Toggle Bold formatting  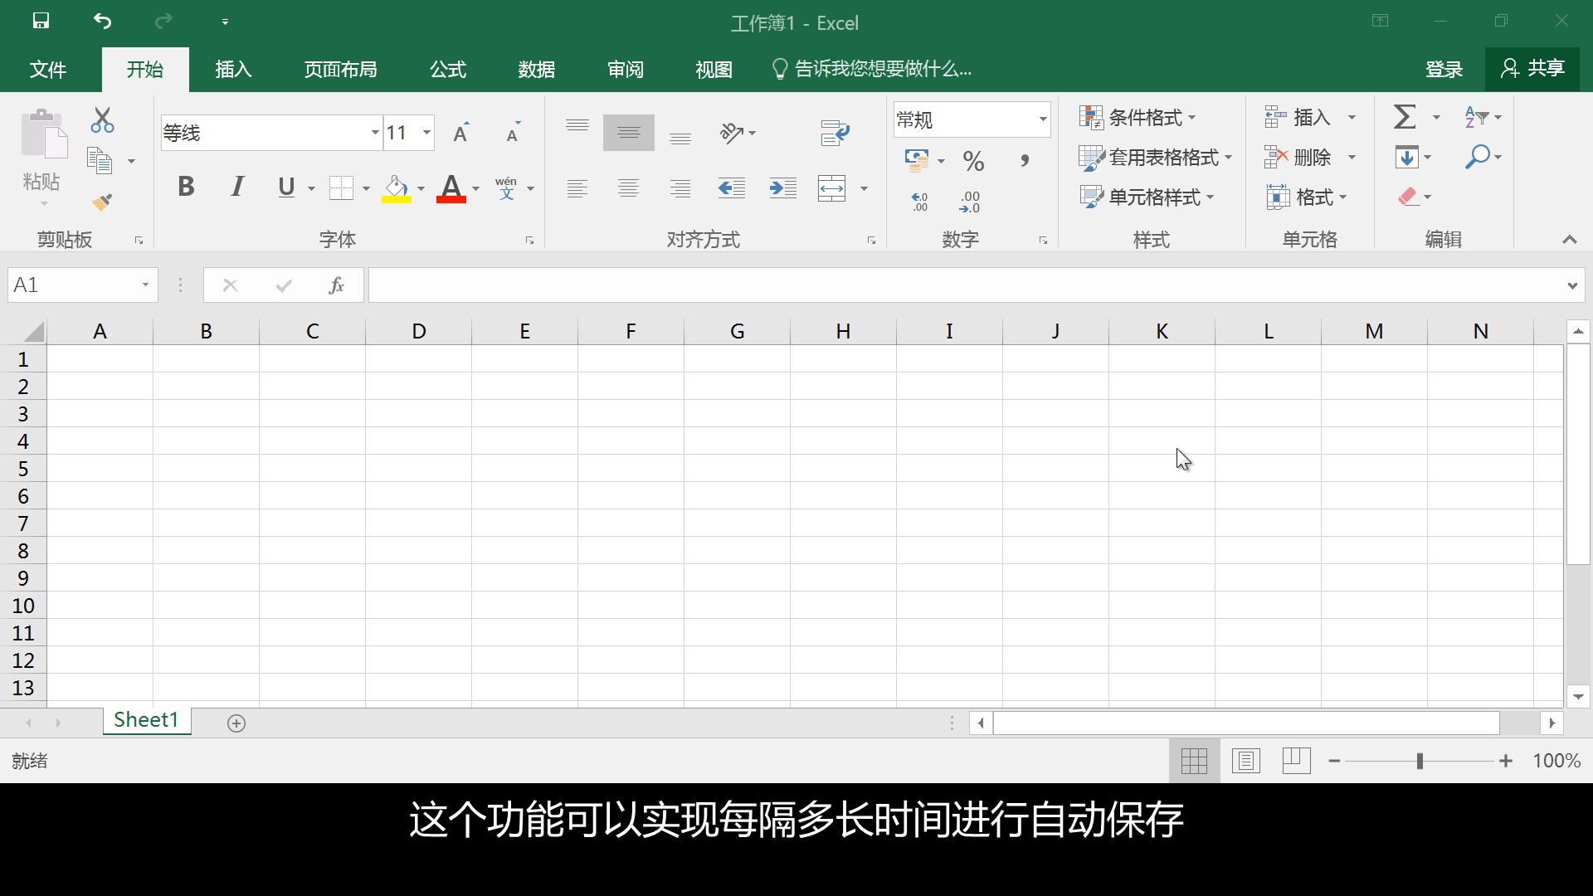[186, 187]
